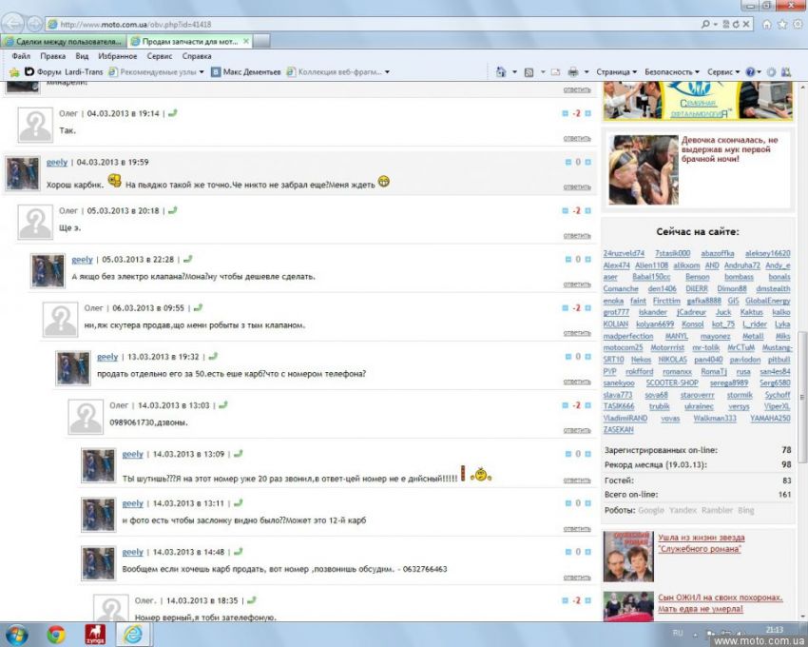Switch to Internet Explorer on the taskbar
Image resolution: width=808 pixels, height=647 pixels.
[x=133, y=634]
